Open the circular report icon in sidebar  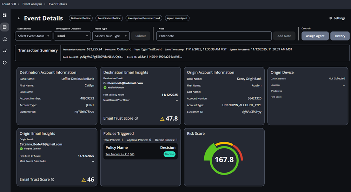click(x=5, y=63)
